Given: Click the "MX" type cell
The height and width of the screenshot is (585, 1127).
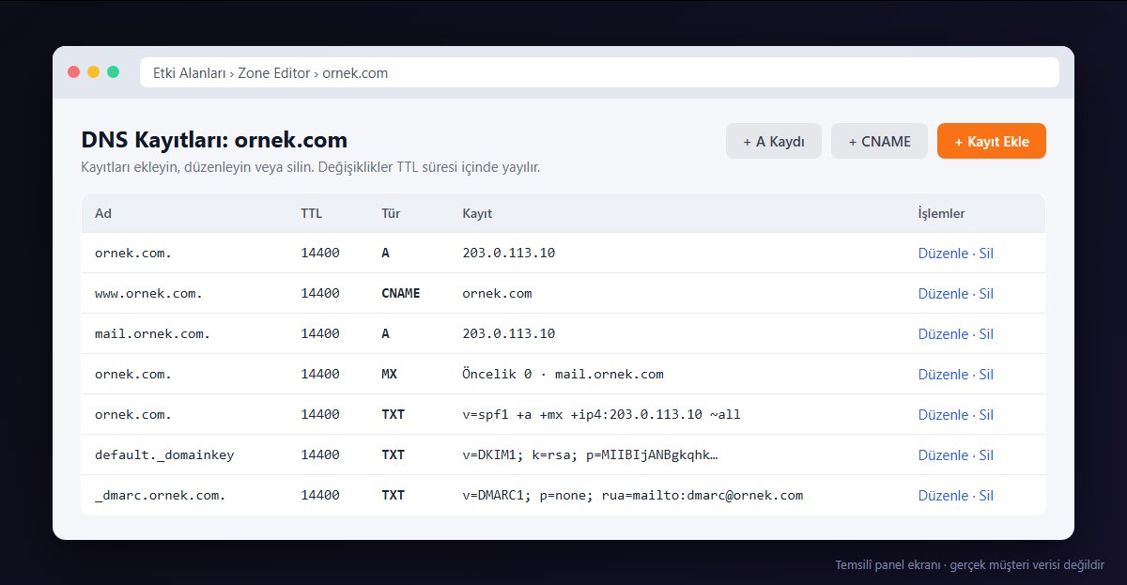Looking at the screenshot, I should (389, 375).
